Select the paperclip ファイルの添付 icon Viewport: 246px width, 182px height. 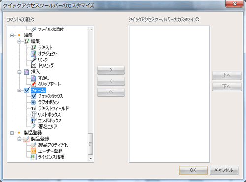33,30
